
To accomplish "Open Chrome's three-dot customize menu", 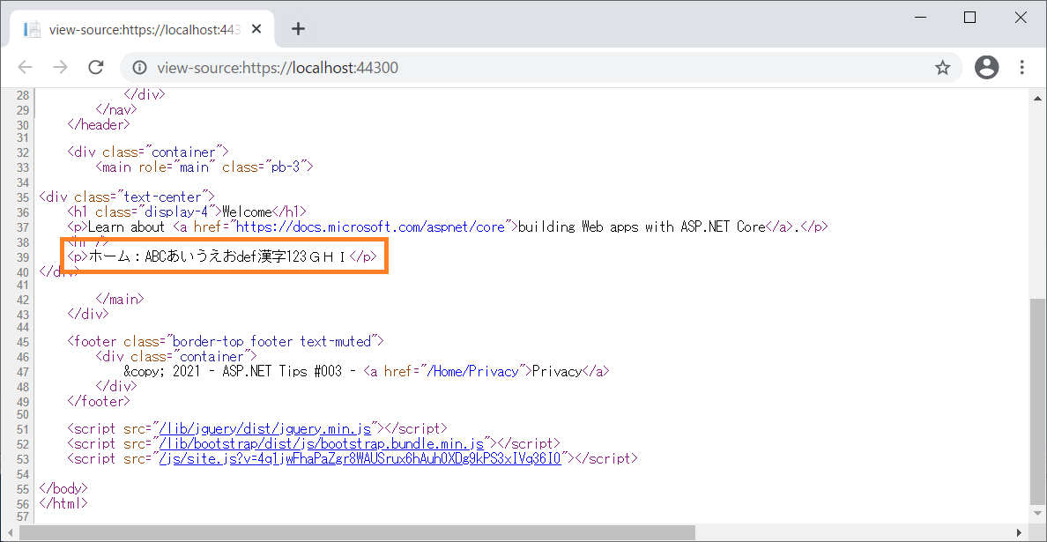I will tap(1021, 67).
